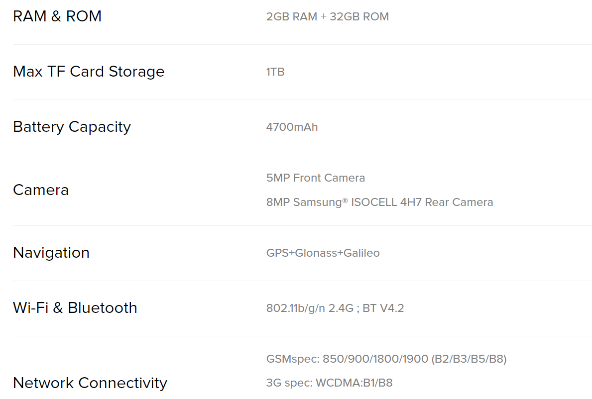Click the registered trademark symbol after Samsung

coord(345,200)
